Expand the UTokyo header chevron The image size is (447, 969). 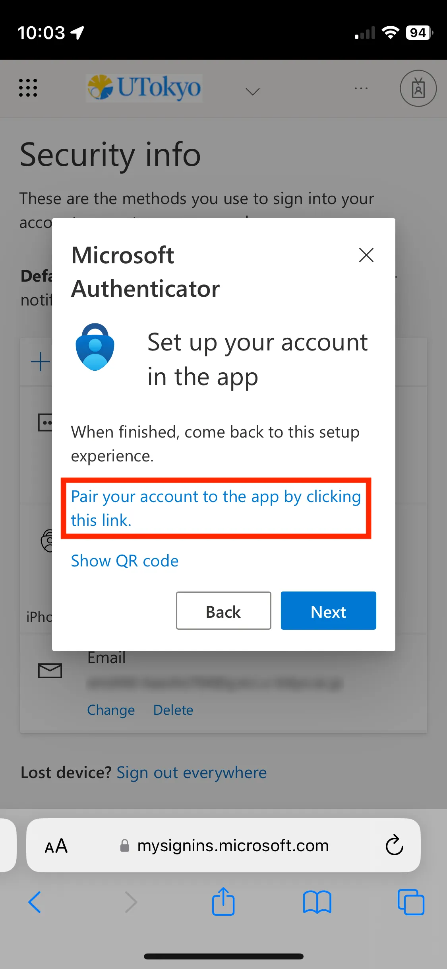coord(252,92)
